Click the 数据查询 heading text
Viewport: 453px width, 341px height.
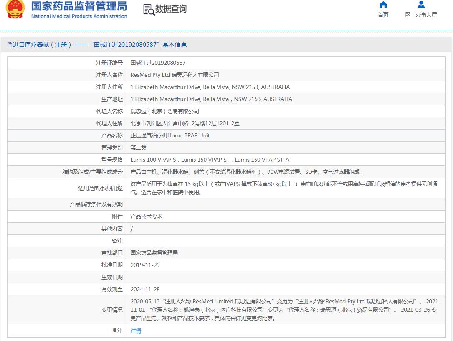(x=171, y=9)
